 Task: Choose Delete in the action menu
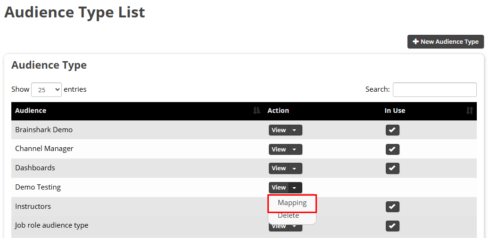coord(288,215)
